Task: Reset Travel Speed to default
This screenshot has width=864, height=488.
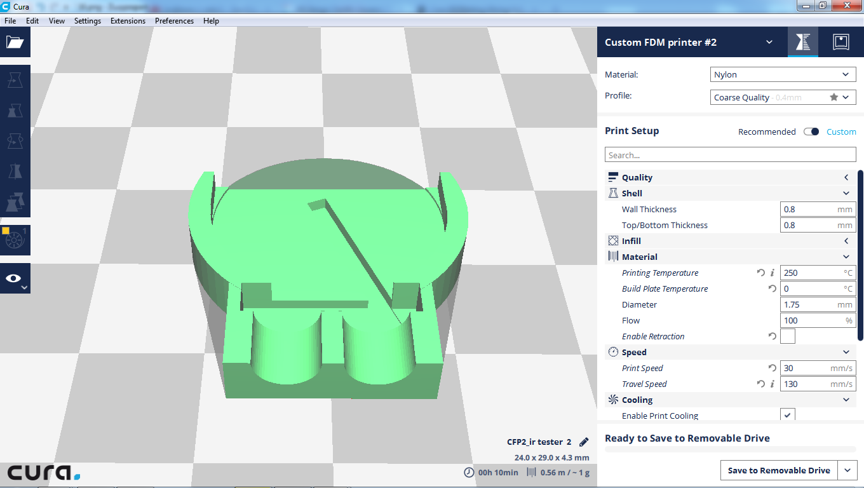Action: click(x=761, y=384)
